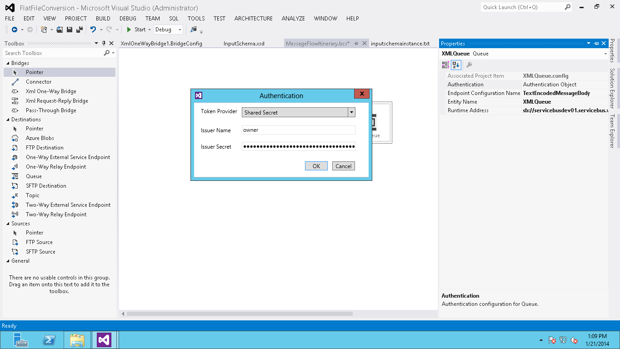Toggle Alphabetical sort in the Properties panel
This screenshot has width=620, height=349.
pyautogui.click(x=456, y=65)
